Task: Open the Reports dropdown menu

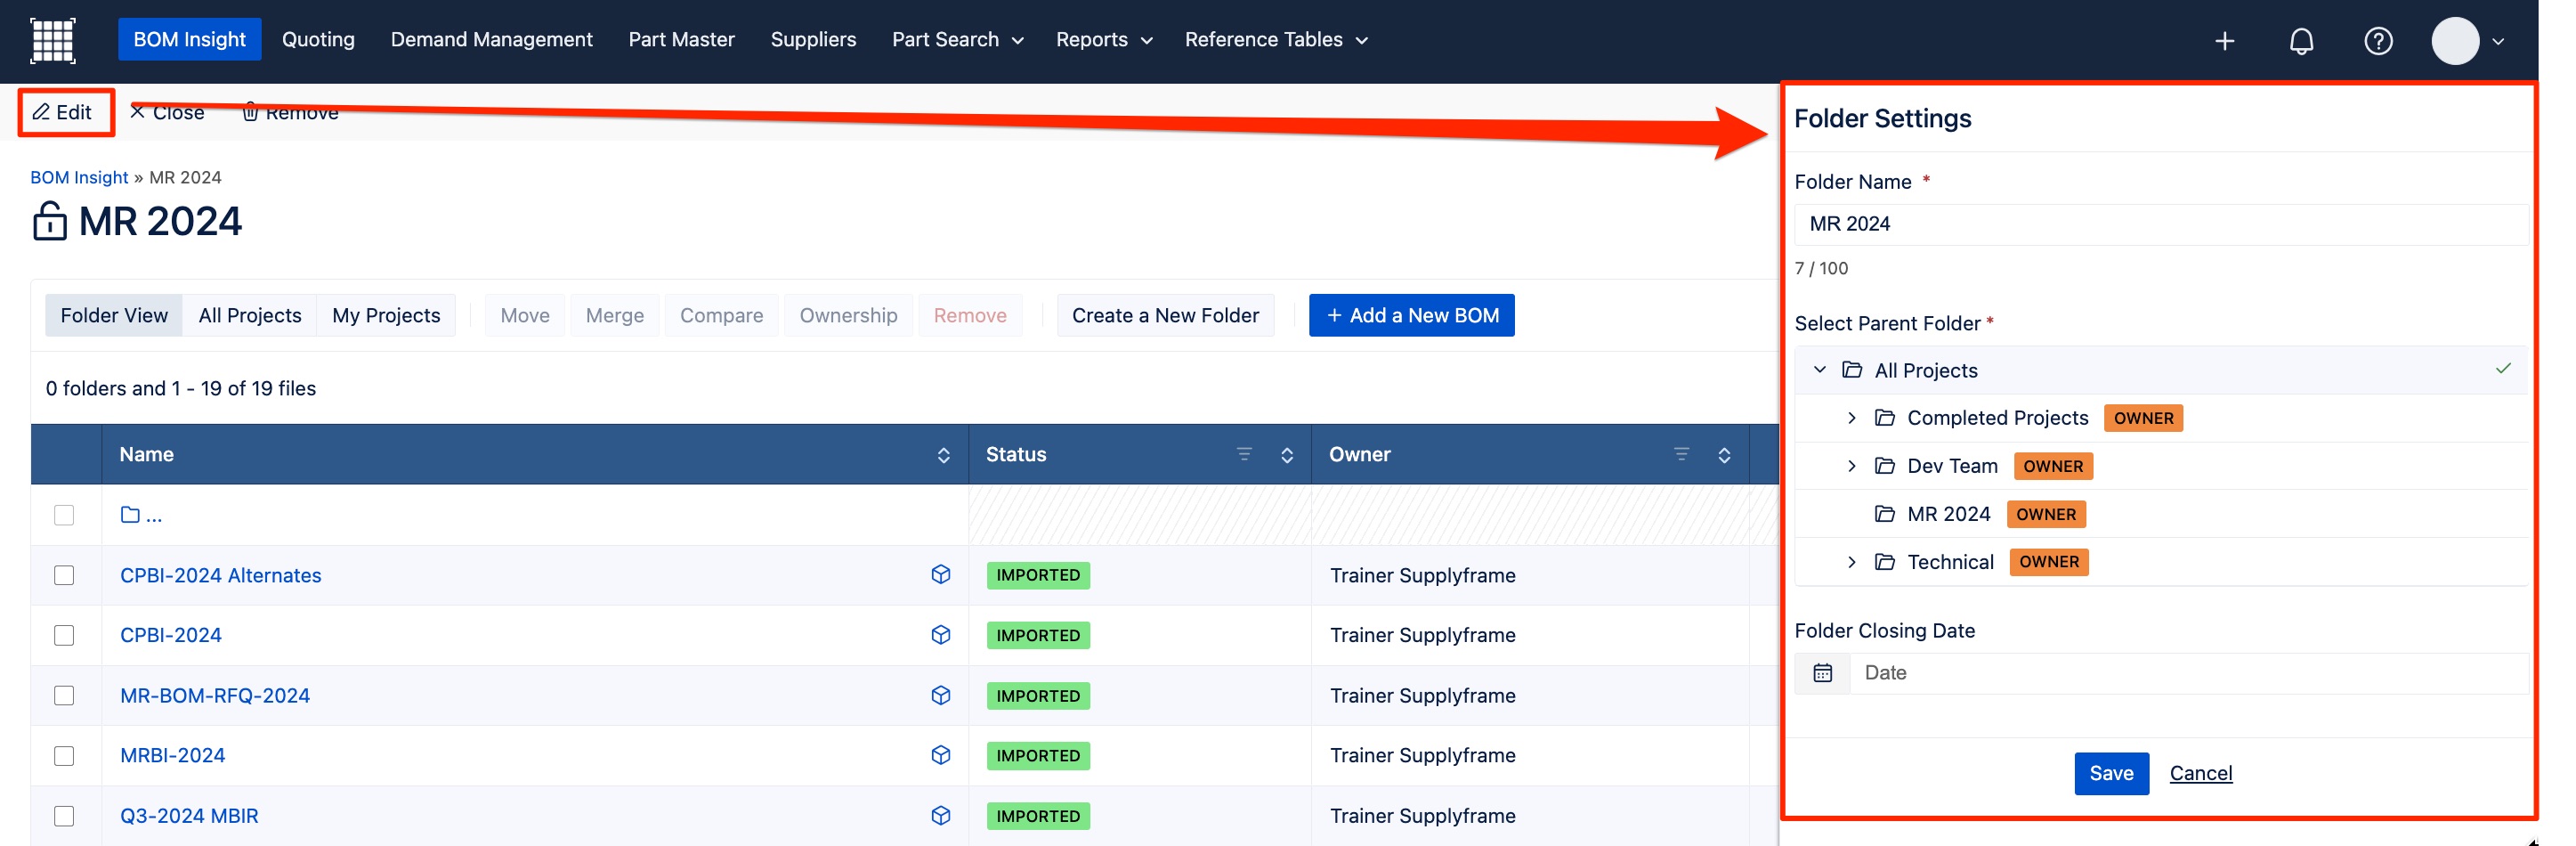Action: click(1104, 40)
